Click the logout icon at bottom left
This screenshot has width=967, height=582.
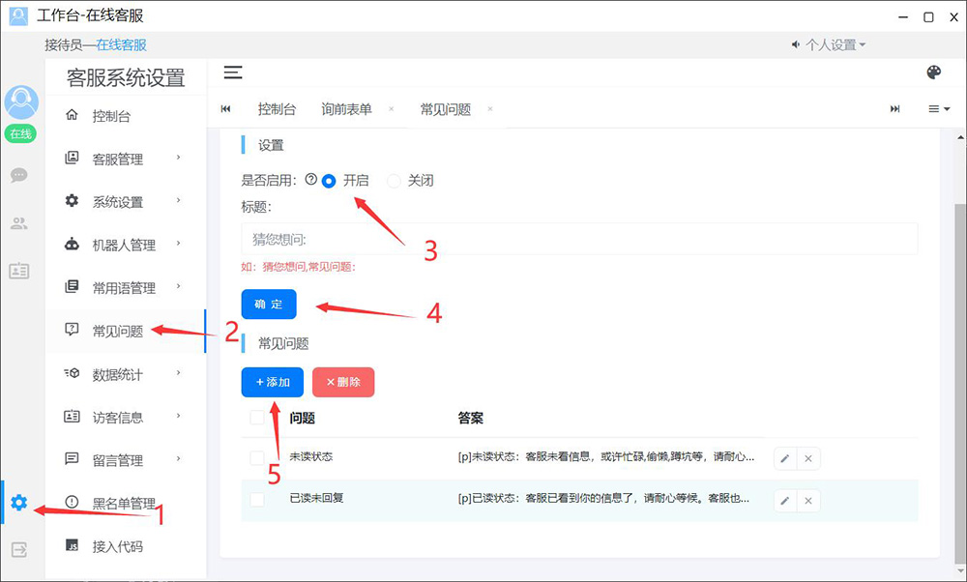[19, 549]
